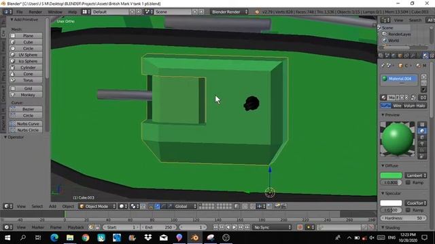The width and height of the screenshot is (435, 244).
Task: Add a Cylinder mesh primitive
Action: click(x=26, y=68)
